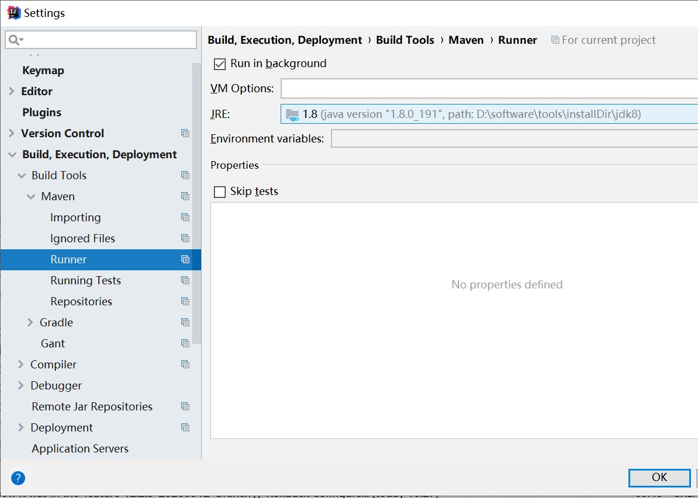Expand the Editor section
Viewport: 698px width, 498px height.
12,91
